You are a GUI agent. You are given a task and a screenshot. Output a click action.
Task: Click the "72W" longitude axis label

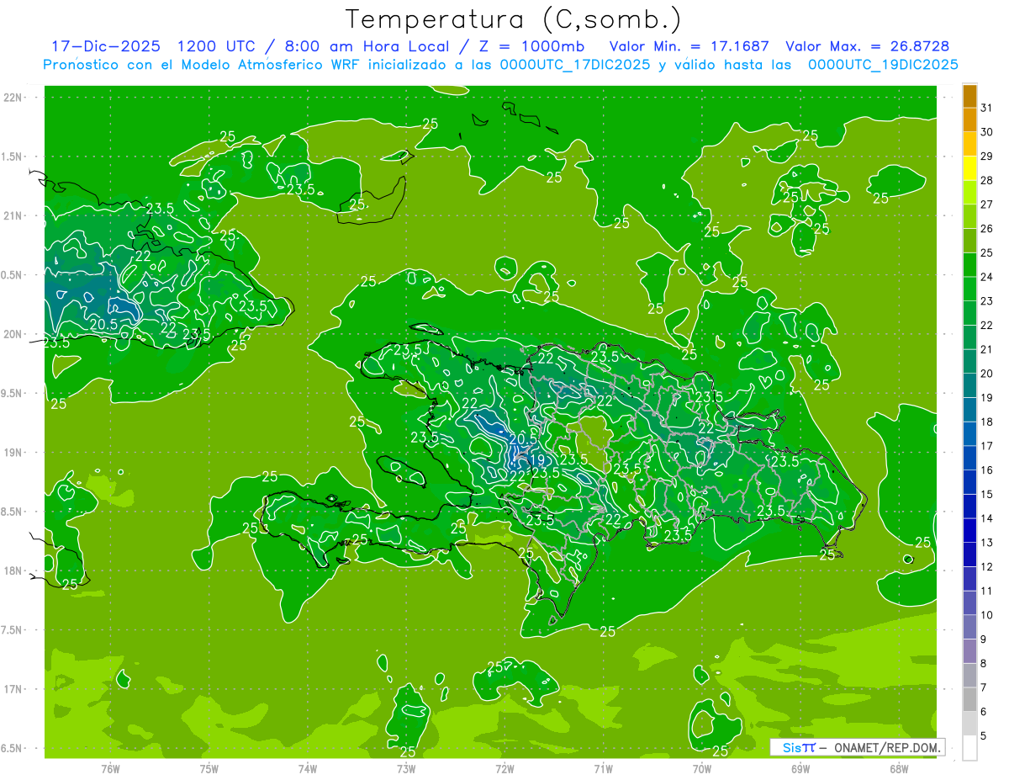click(504, 768)
